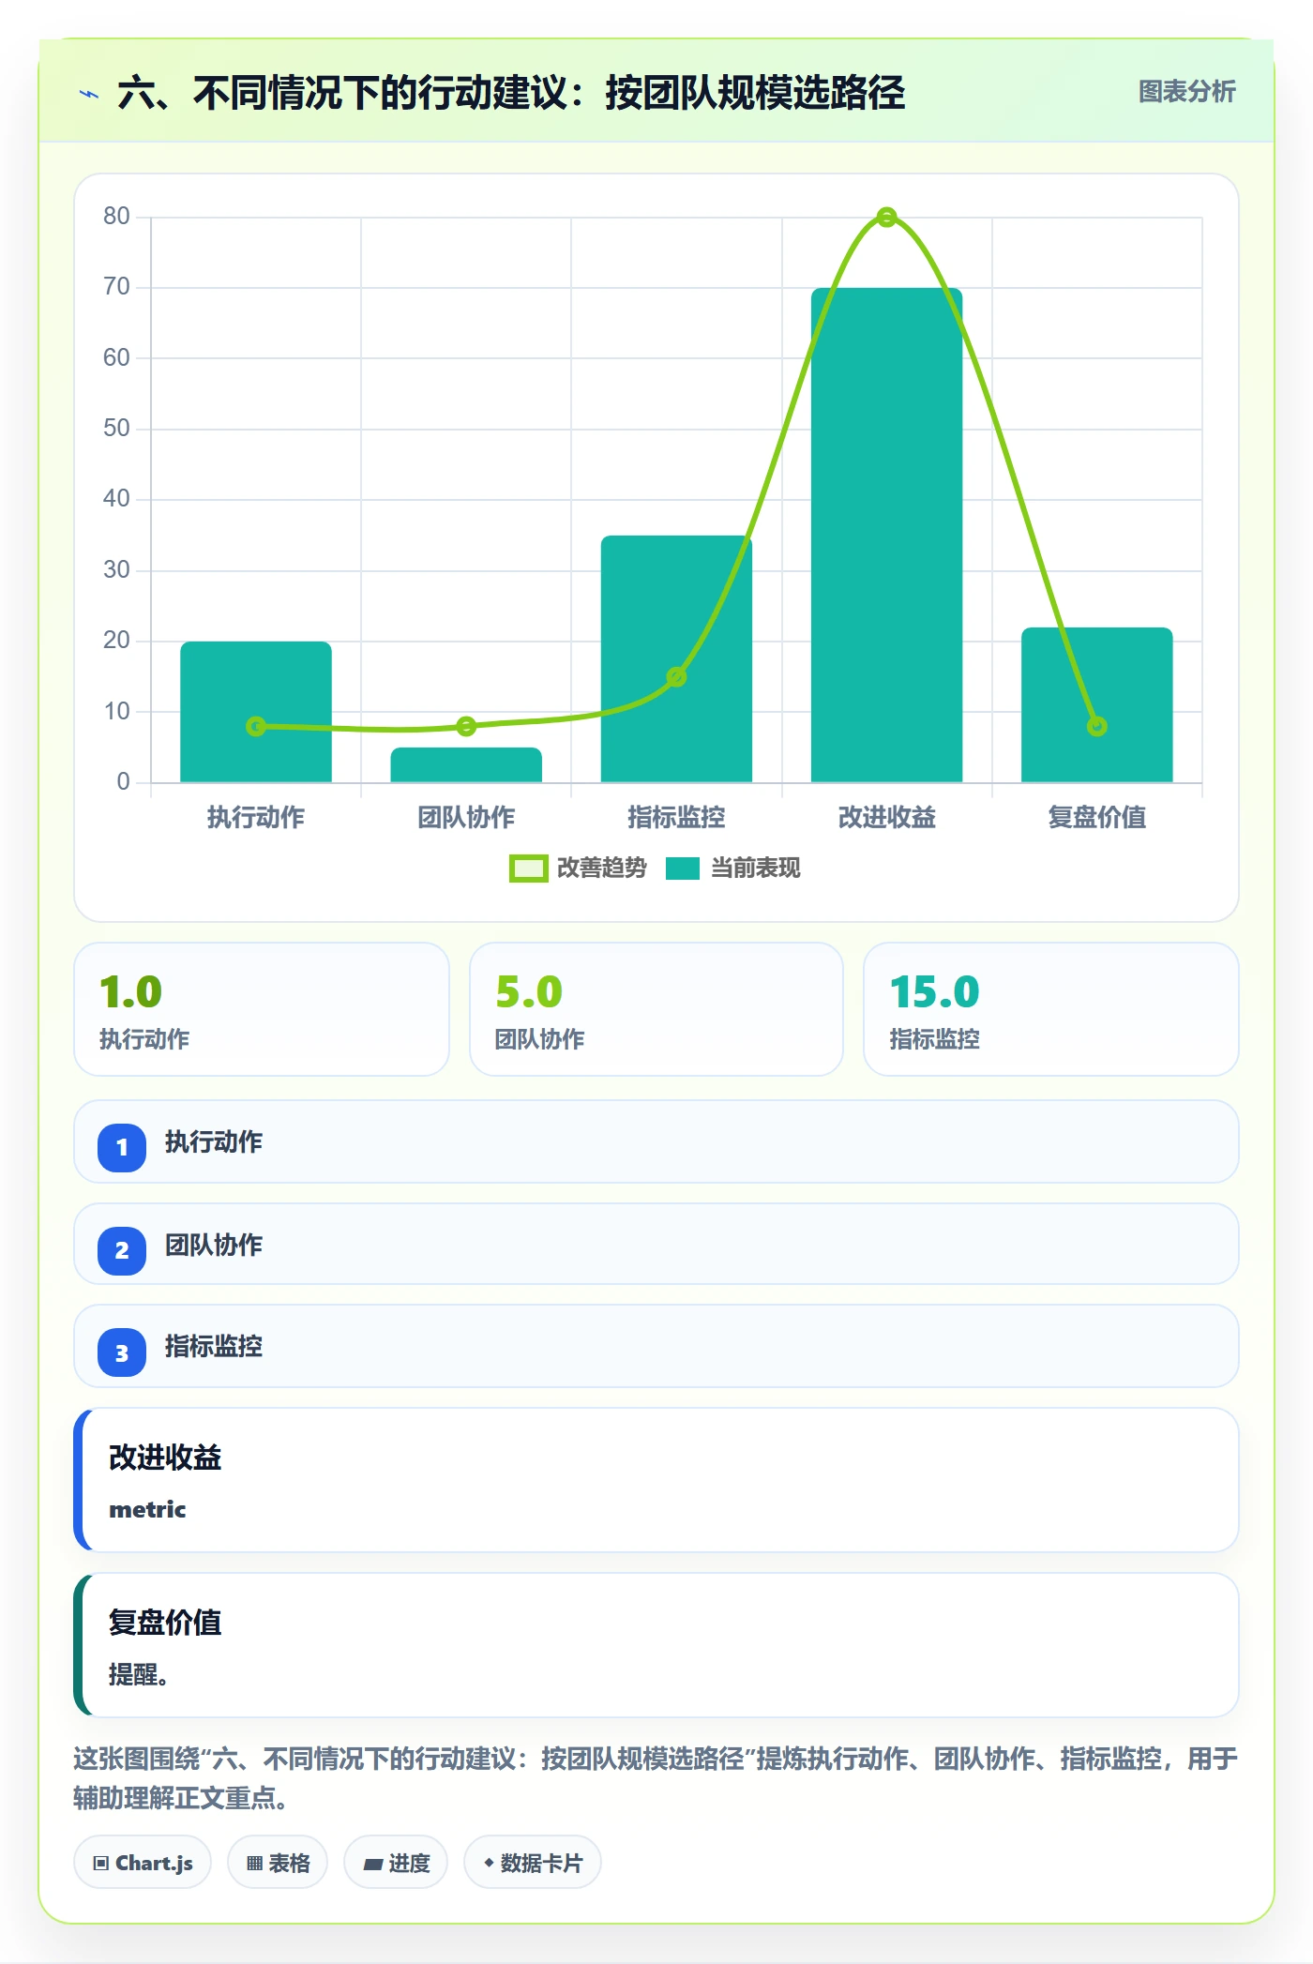The image size is (1313, 1964).
Task: Click the 指标监控 text in list row 3
Action: tap(214, 1347)
